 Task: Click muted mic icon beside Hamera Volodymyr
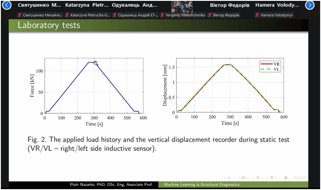[x=258, y=15]
